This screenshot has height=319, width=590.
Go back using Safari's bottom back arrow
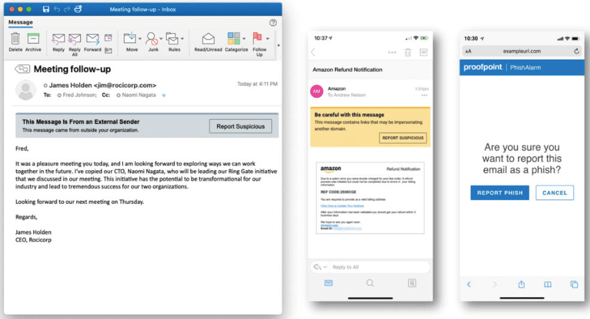click(469, 284)
